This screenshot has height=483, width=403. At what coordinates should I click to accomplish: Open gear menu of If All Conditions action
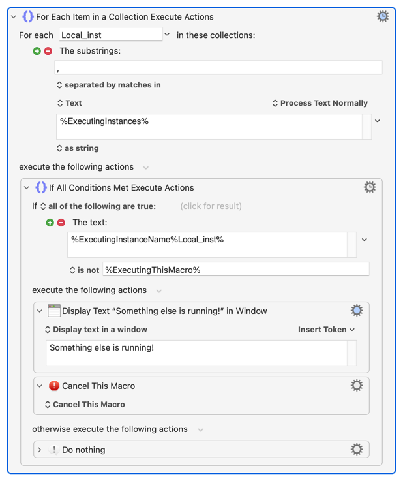(370, 187)
